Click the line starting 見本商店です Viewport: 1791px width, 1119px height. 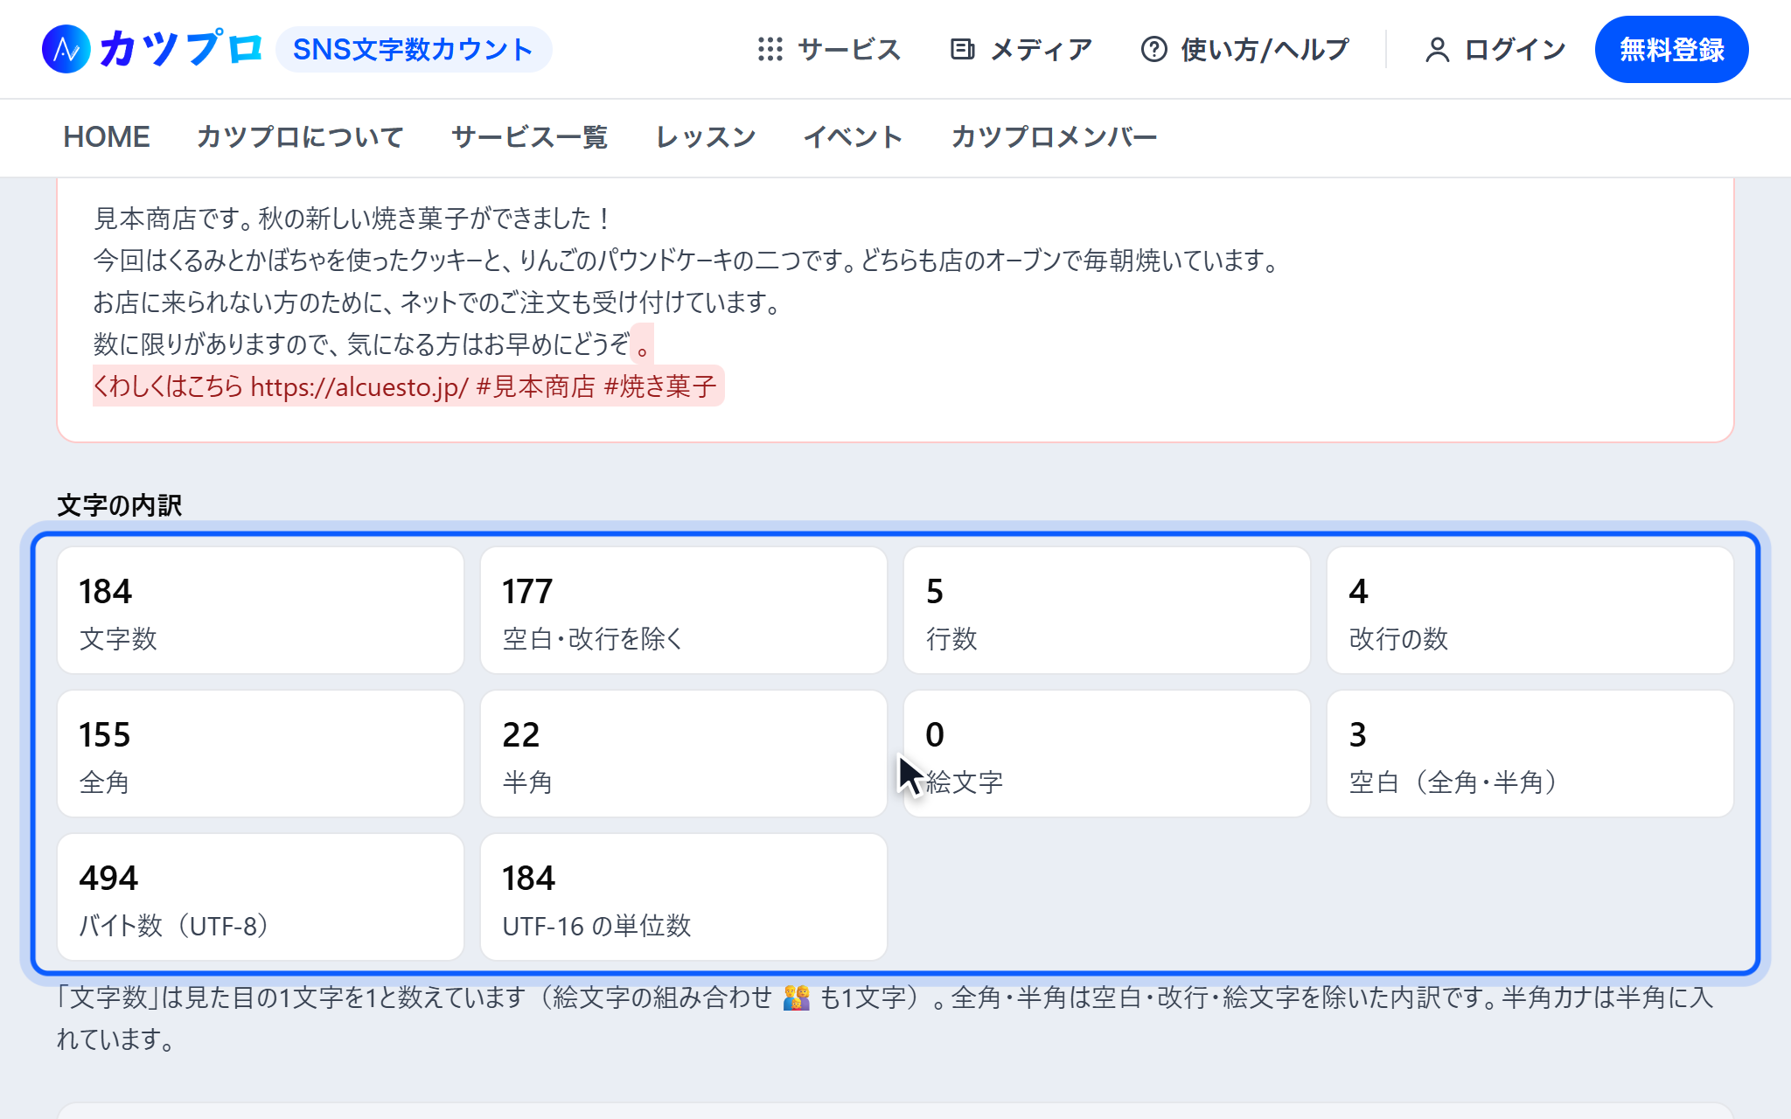click(352, 219)
